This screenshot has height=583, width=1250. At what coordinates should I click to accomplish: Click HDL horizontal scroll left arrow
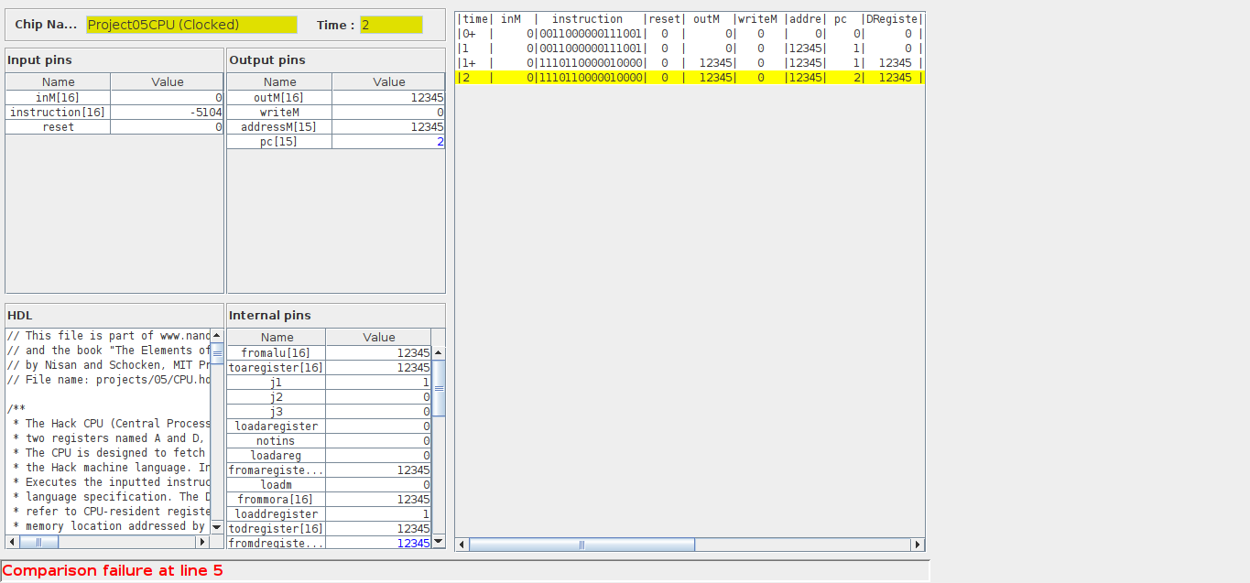pos(12,542)
